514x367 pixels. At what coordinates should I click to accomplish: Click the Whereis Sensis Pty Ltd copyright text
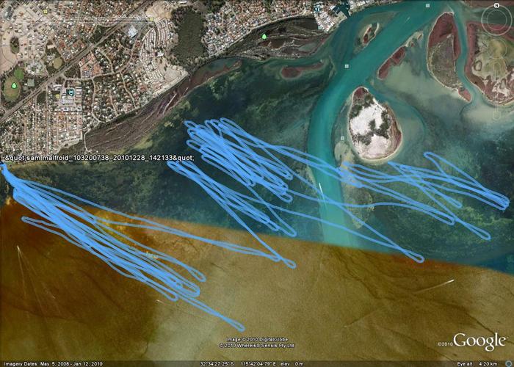point(257,345)
